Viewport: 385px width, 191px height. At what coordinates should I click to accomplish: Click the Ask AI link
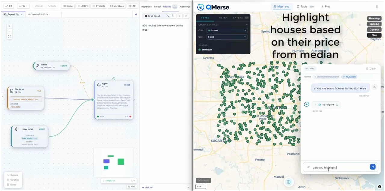tap(147, 187)
